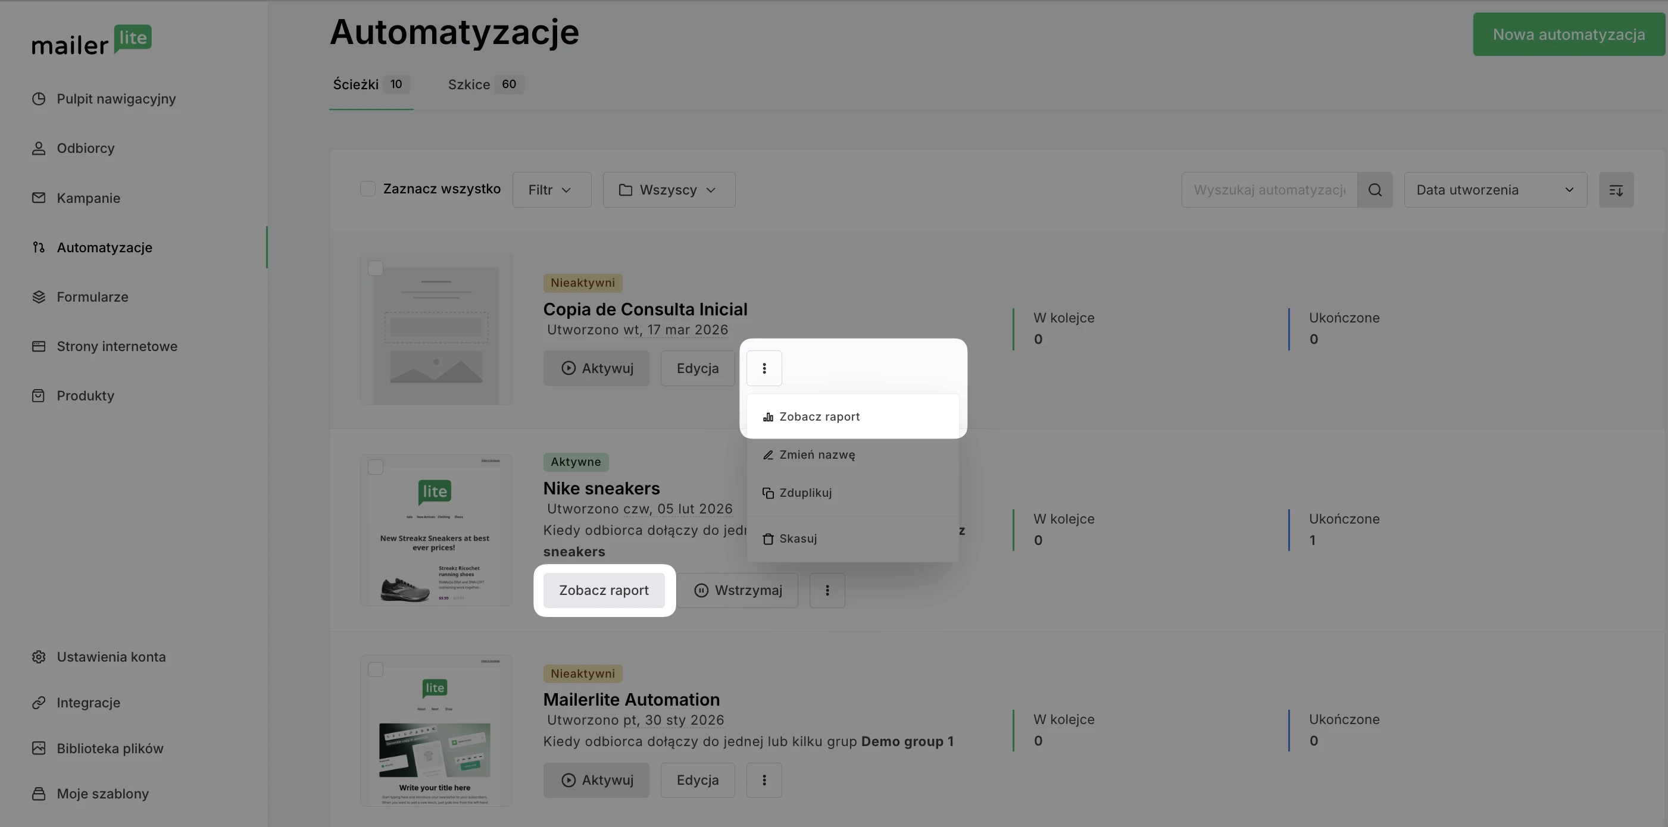Image resolution: width=1668 pixels, height=827 pixels.
Task: Click the Nowa automatyzacja button
Action: pos(1568,35)
